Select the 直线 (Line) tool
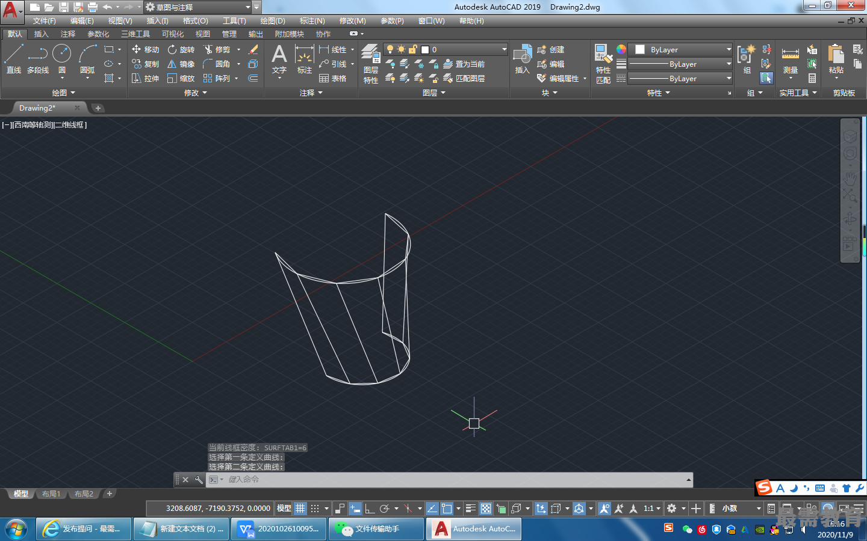 point(14,58)
